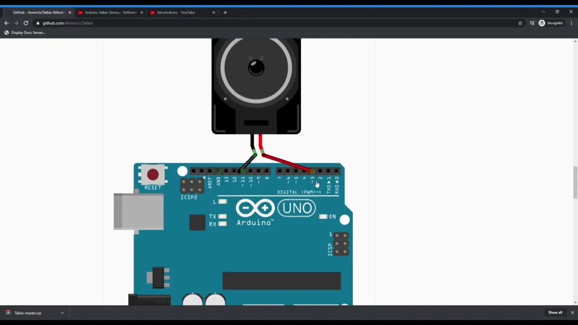Close the downloads bar
Viewport: 578px width, 325px height.
(572, 312)
